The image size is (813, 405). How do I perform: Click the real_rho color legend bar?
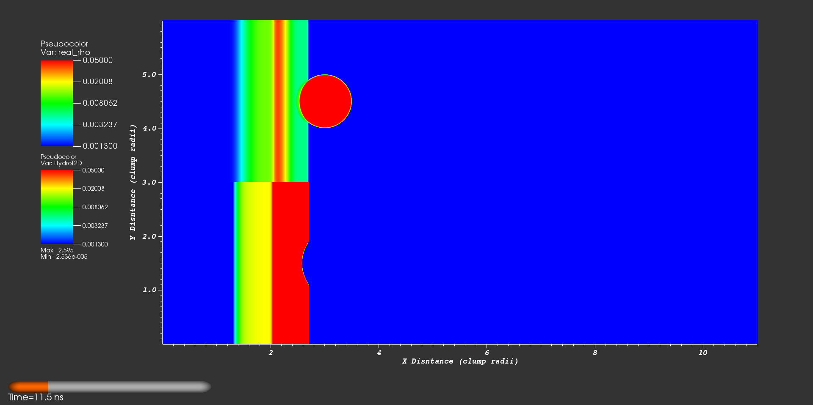point(57,104)
